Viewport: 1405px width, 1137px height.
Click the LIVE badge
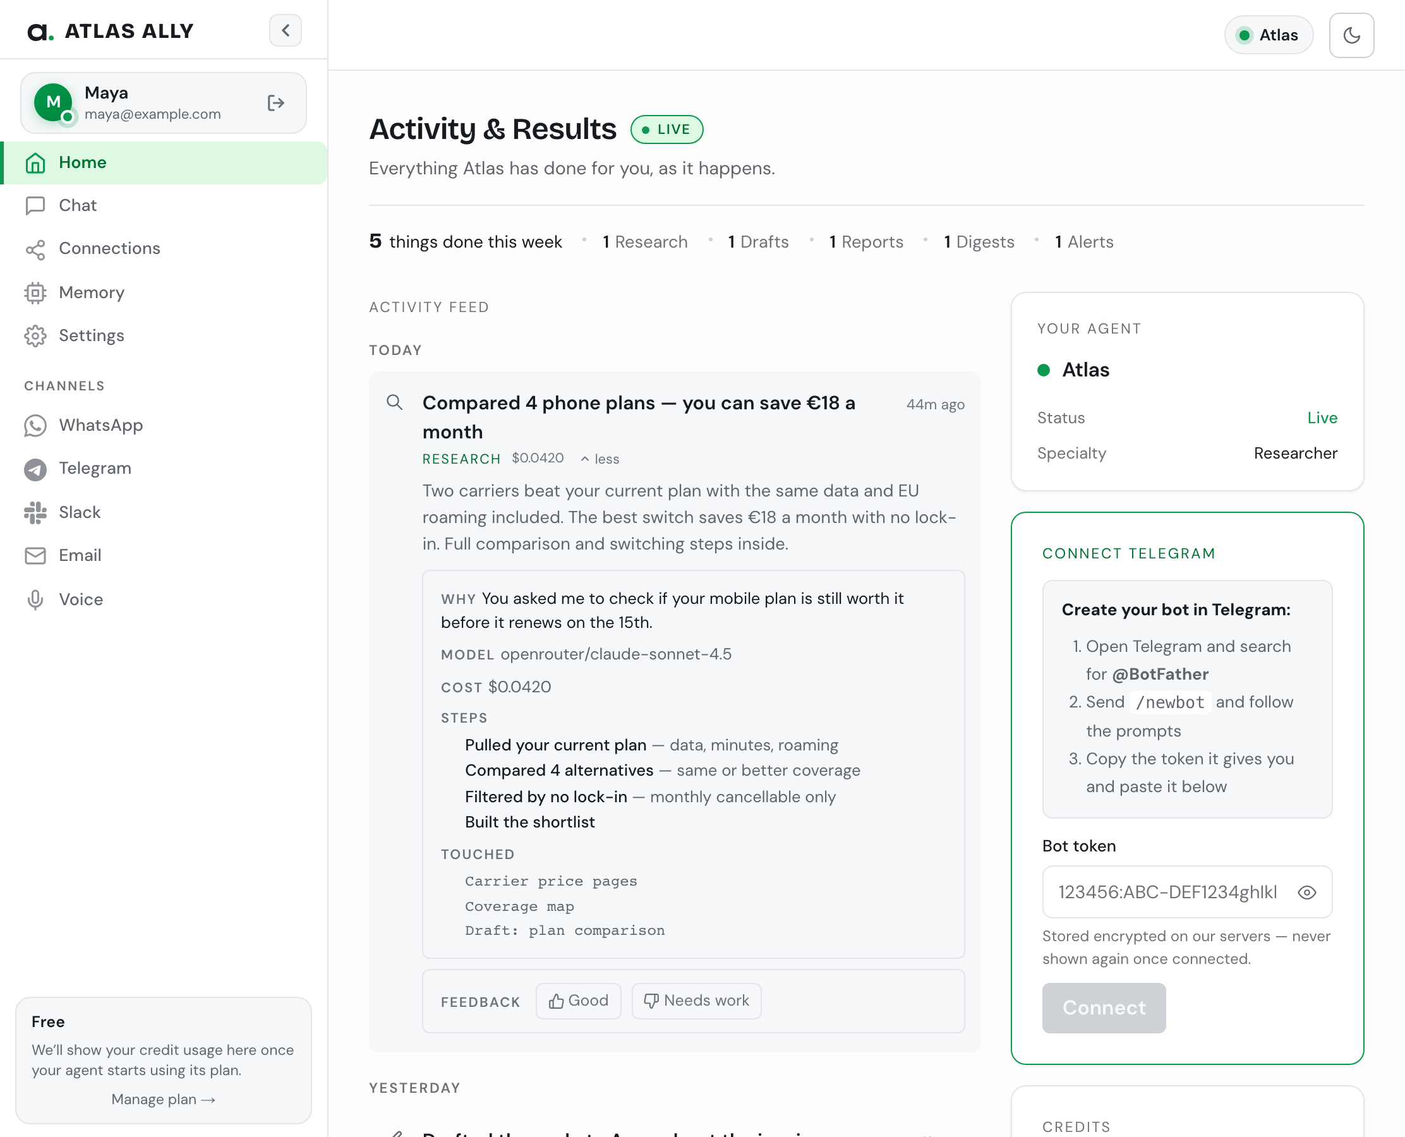click(666, 129)
